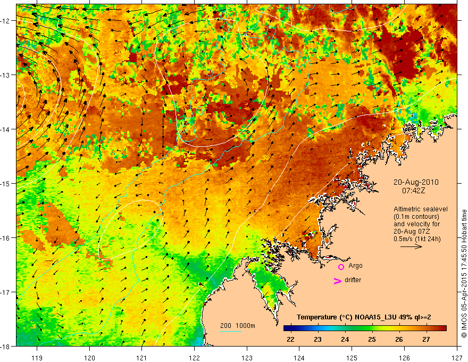Click the "200 1000m" isobath label
Viewport: 468px width, 362px height.
coord(238,326)
